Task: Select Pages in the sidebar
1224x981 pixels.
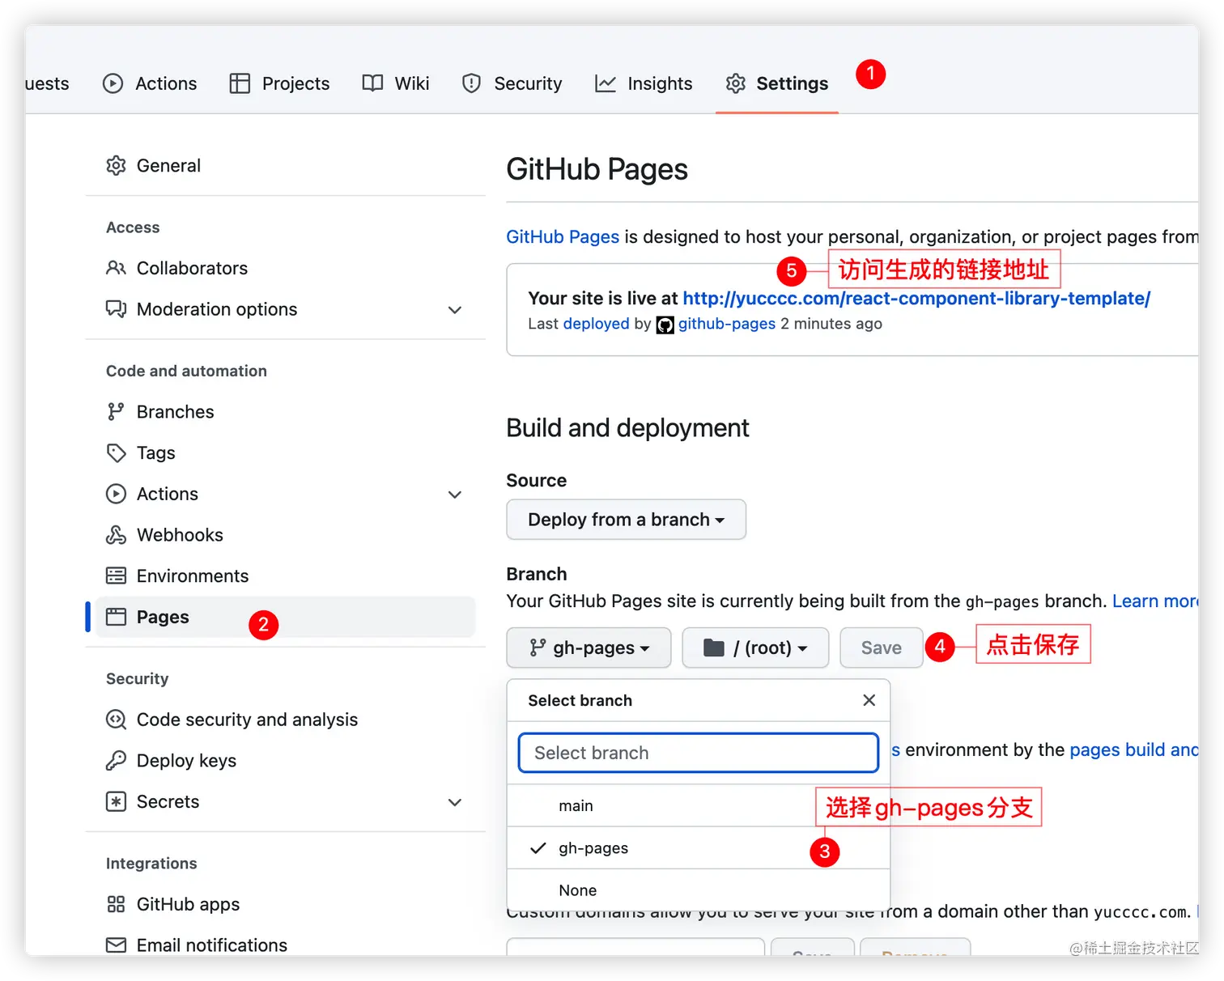Action: (x=285, y=617)
